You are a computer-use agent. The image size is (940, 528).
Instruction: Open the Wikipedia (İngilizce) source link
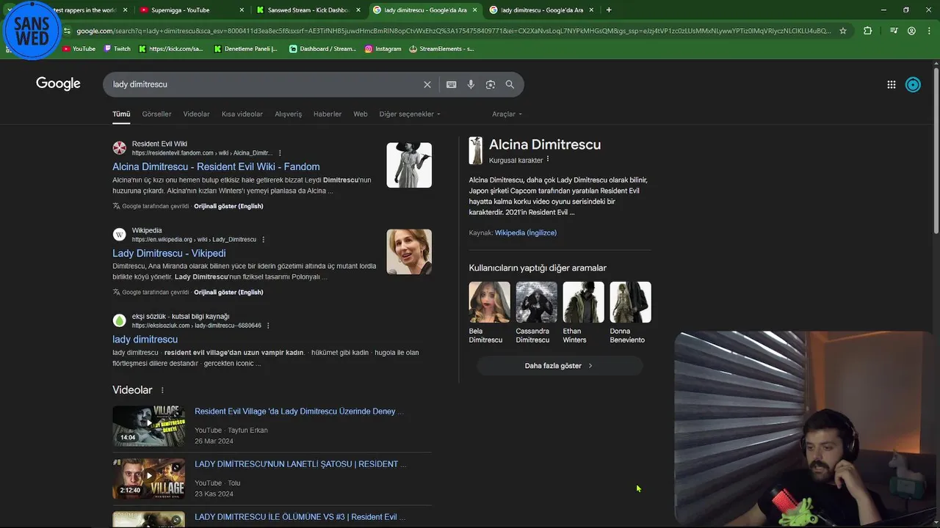click(x=525, y=232)
